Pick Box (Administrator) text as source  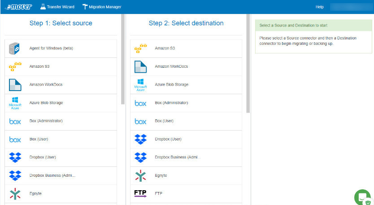click(x=46, y=121)
